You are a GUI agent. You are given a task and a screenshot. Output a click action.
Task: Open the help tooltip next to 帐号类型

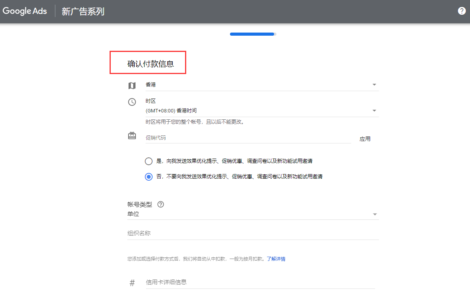(x=161, y=204)
